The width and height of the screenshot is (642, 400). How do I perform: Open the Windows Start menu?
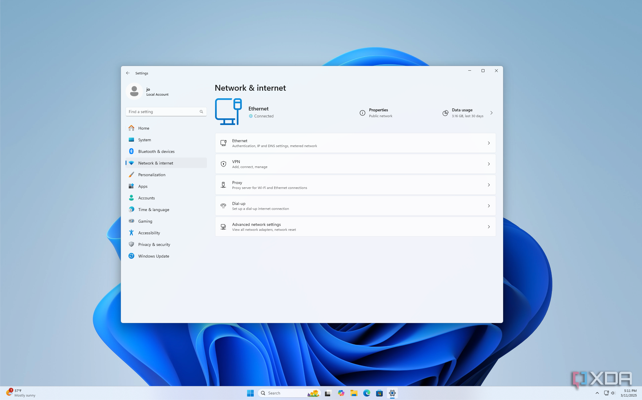click(x=250, y=393)
